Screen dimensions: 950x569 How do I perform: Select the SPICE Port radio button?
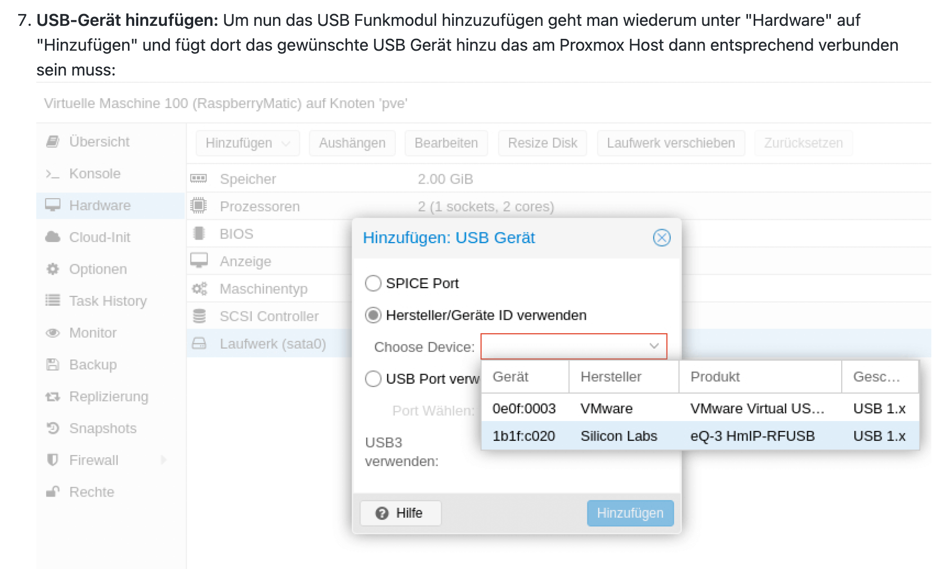[x=373, y=283]
